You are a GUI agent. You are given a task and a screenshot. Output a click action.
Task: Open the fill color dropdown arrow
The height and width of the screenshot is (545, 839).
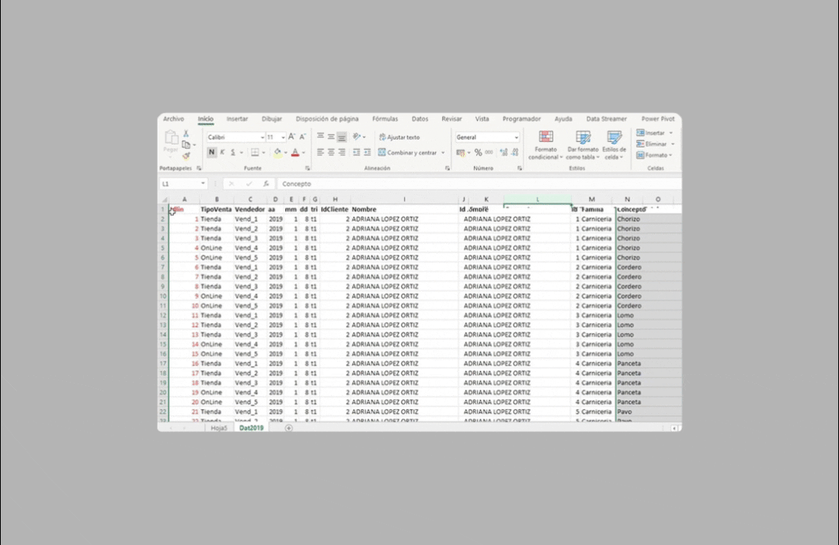pos(286,153)
